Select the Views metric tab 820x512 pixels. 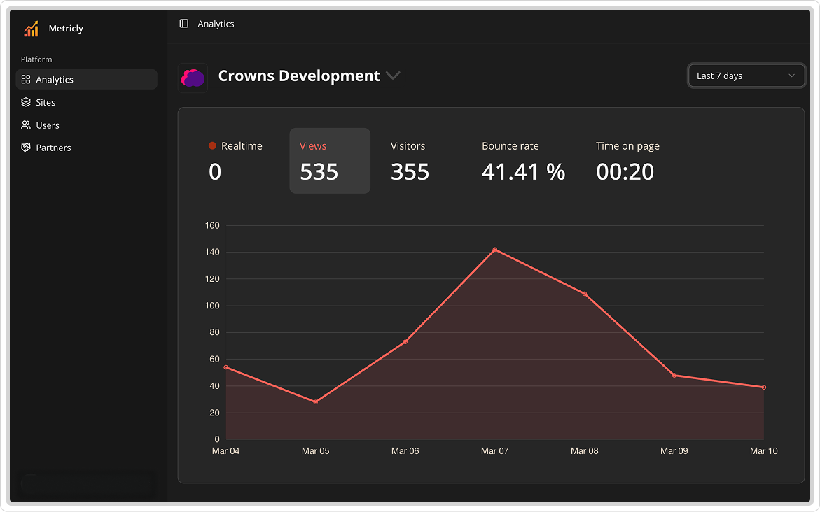(329, 160)
